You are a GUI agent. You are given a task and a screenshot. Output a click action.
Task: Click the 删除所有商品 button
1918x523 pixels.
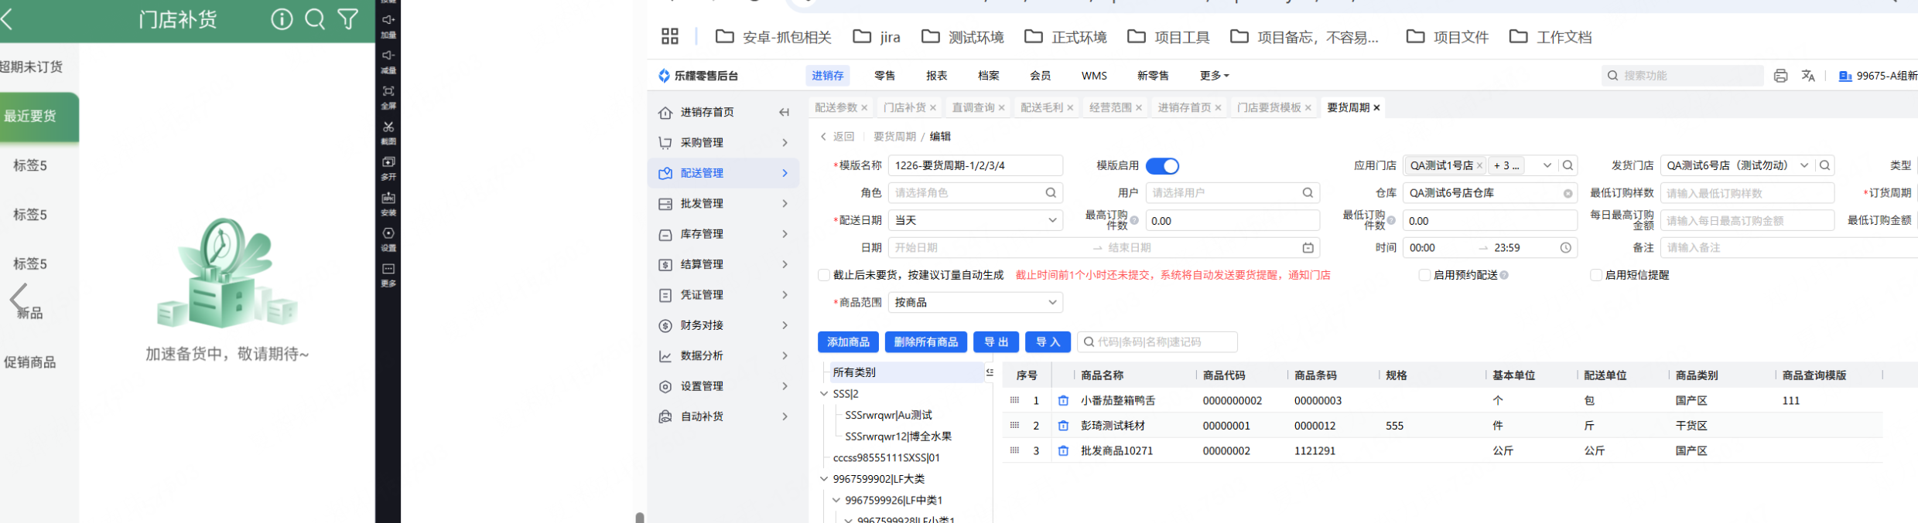[x=925, y=341]
